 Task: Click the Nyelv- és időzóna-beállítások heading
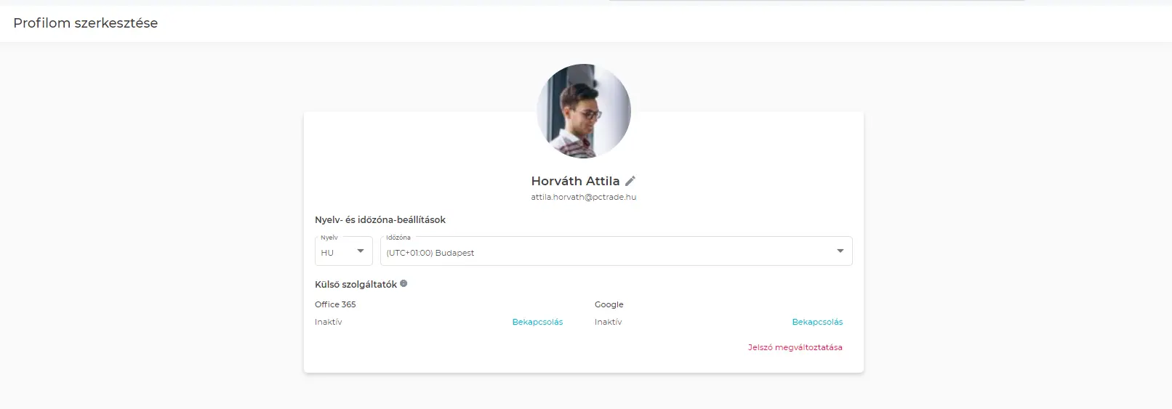click(x=380, y=219)
